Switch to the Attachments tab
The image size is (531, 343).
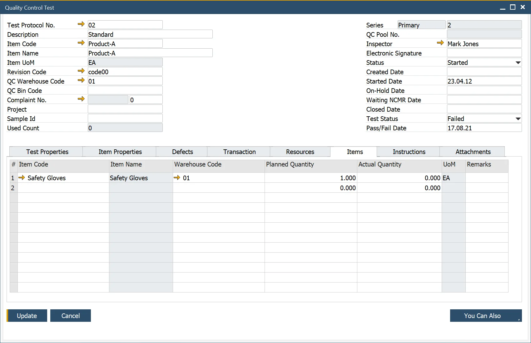(x=473, y=152)
